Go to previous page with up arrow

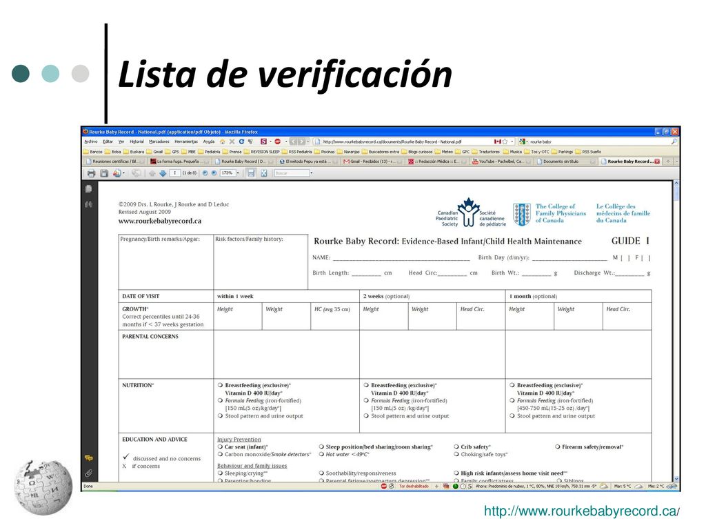point(152,173)
